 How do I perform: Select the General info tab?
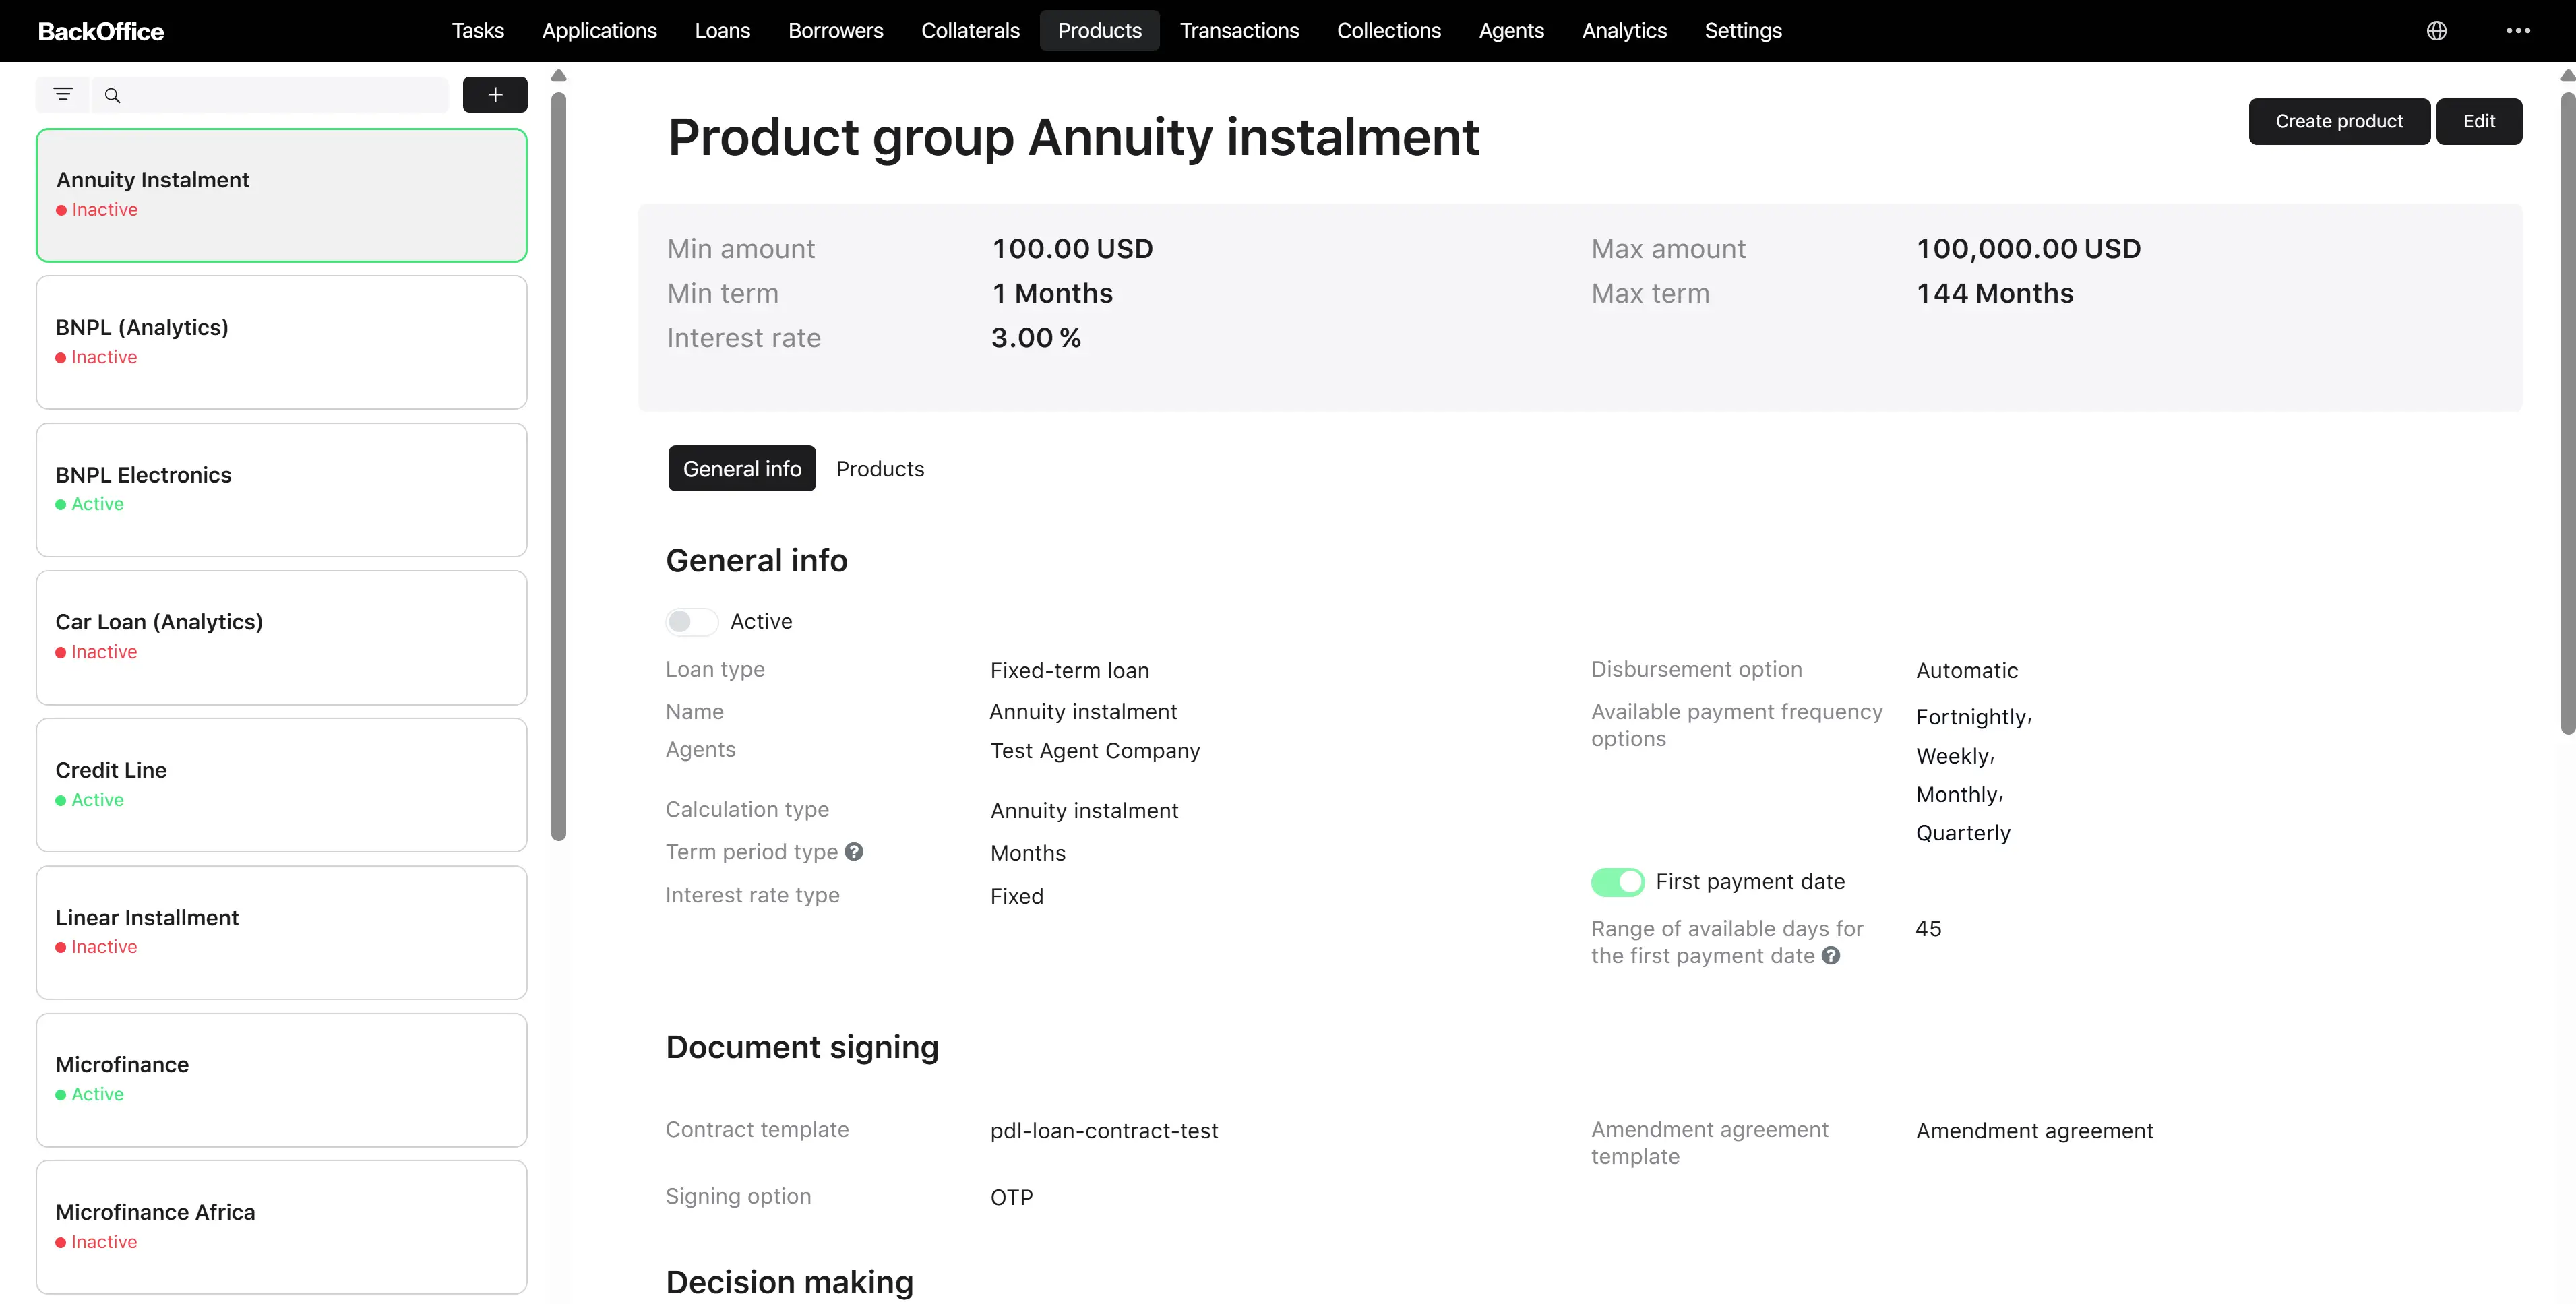pyautogui.click(x=742, y=469)
